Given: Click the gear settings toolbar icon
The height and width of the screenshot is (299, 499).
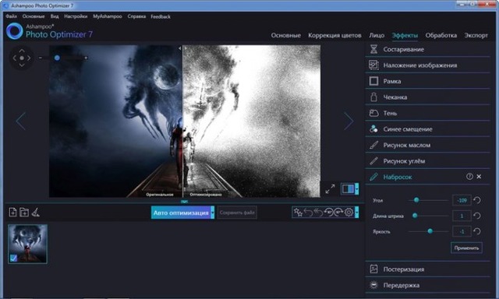Looking at the screenshot, I should pyautogui.click(x=349, y=212).
